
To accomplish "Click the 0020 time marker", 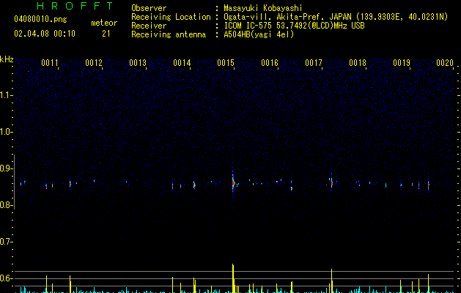I will [445, 63].
